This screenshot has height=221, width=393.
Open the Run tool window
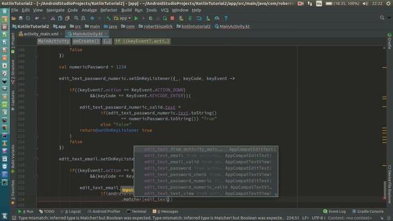pos(26,211)
